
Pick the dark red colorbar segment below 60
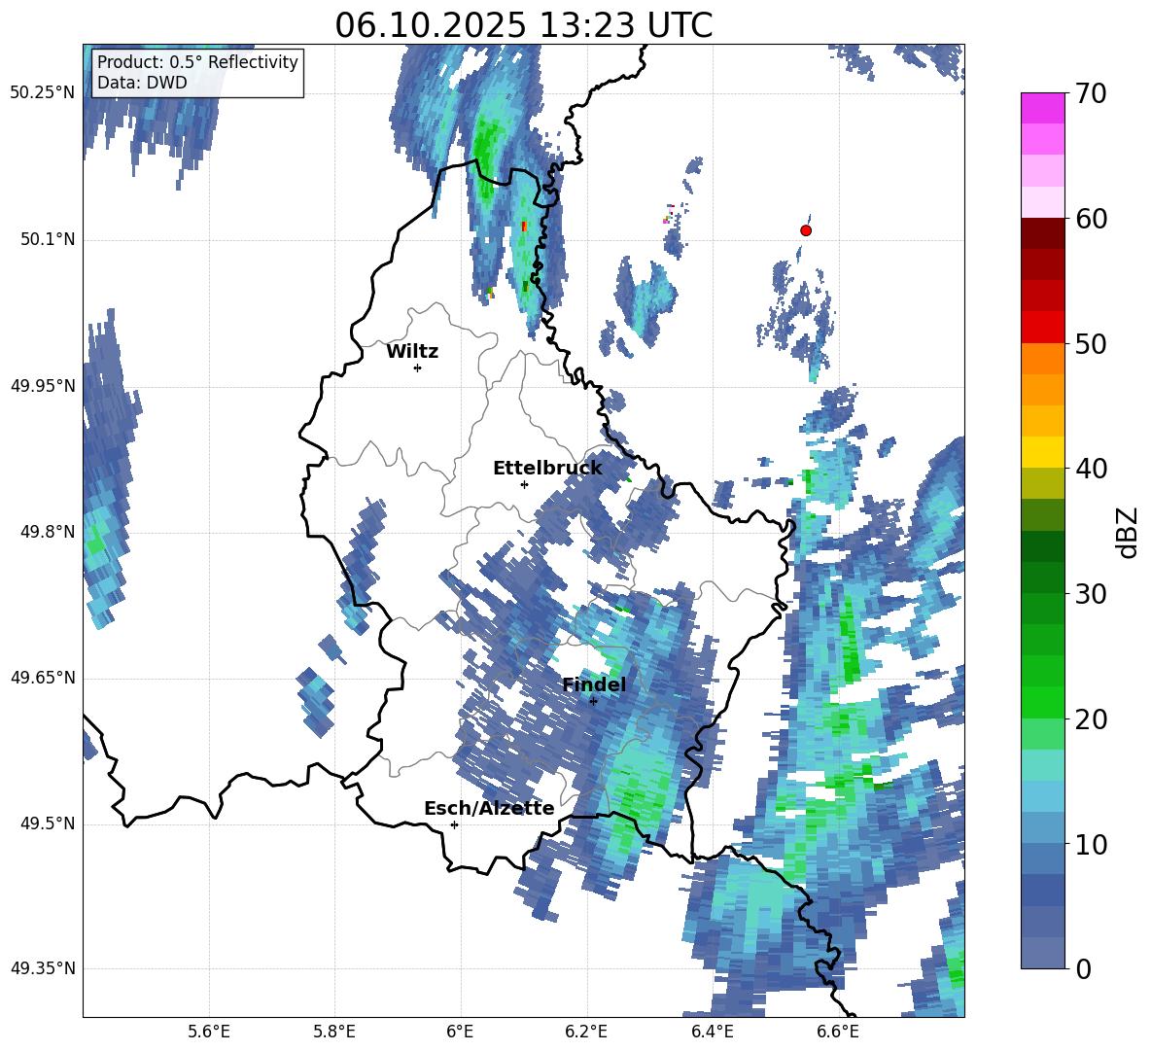pyautogui.click(x=1043, y=233)
